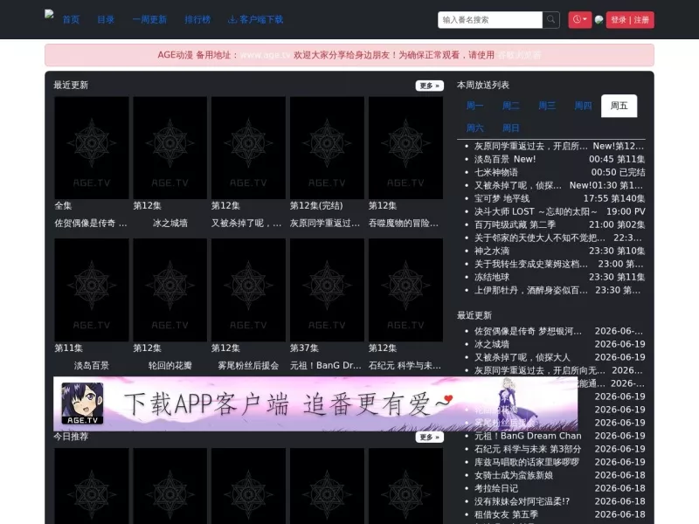
Task: Open the 元祖！BanG Dr... poster thumbnail
Action: click(x=327, y=290)
